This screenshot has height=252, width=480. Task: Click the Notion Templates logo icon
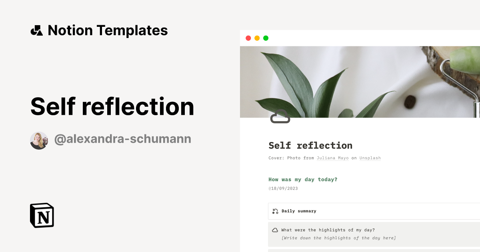point(36,30)
